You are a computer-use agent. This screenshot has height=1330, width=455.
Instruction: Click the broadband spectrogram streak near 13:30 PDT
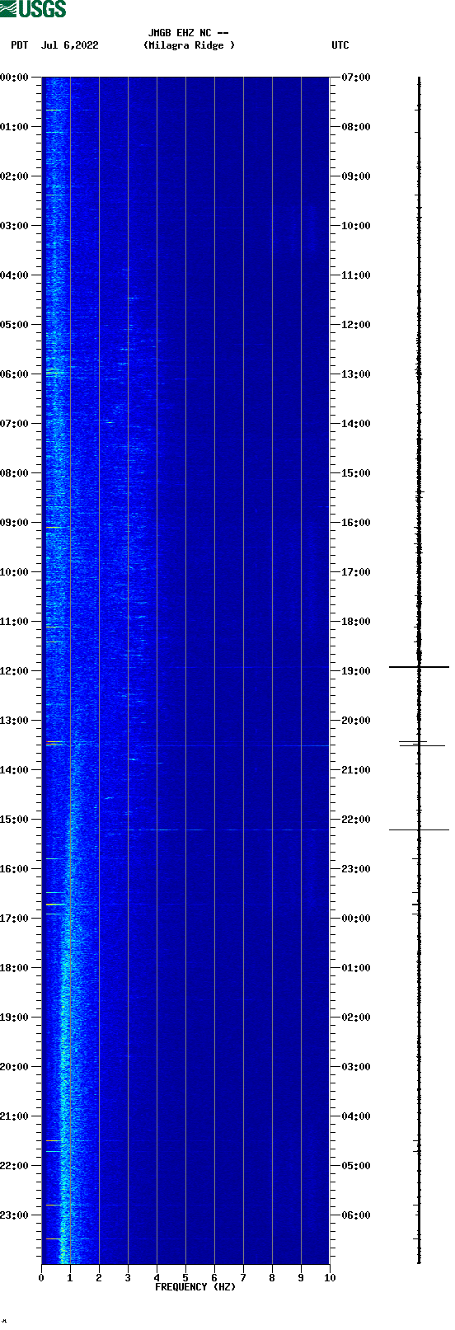188,745
